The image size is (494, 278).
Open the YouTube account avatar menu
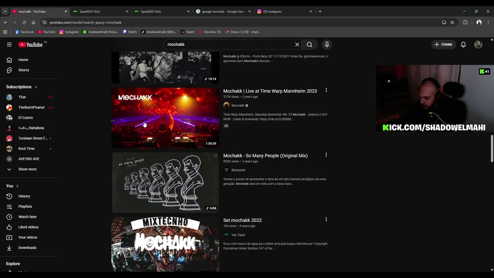(x=478, y=44)
